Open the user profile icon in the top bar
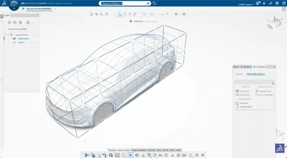 [258, 3]
